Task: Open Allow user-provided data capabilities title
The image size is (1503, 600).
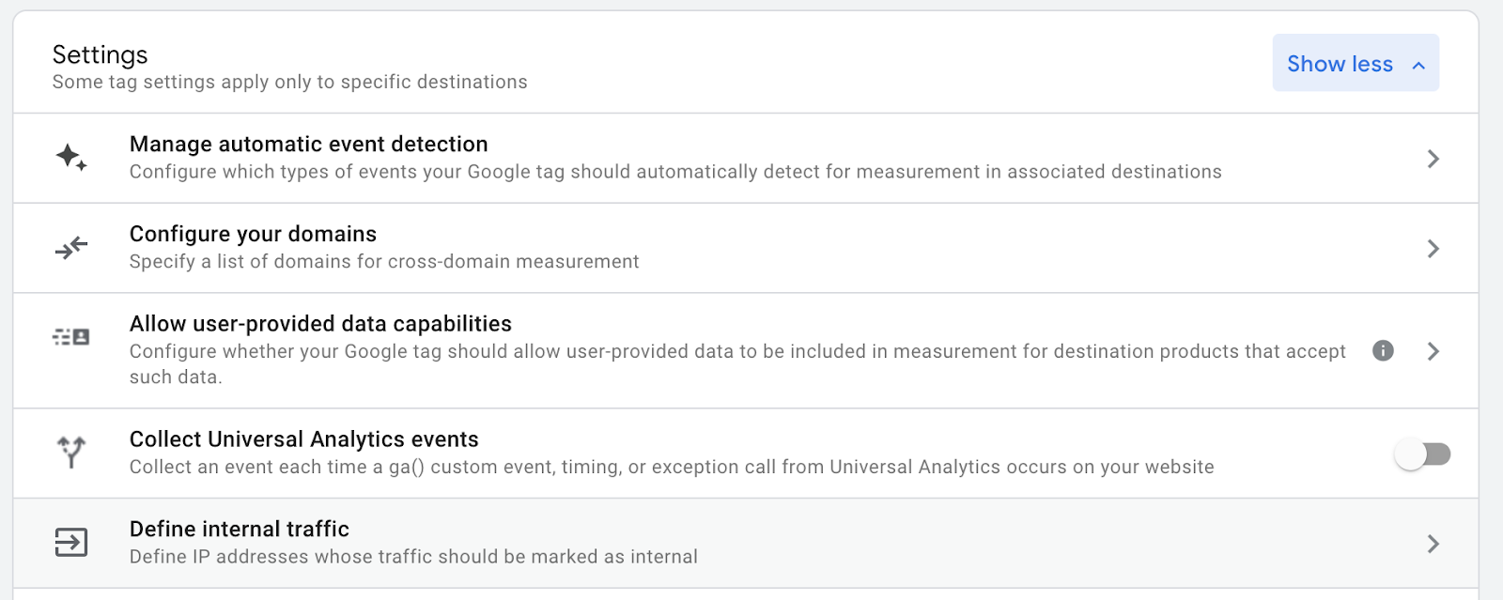Action: [320, 324]
